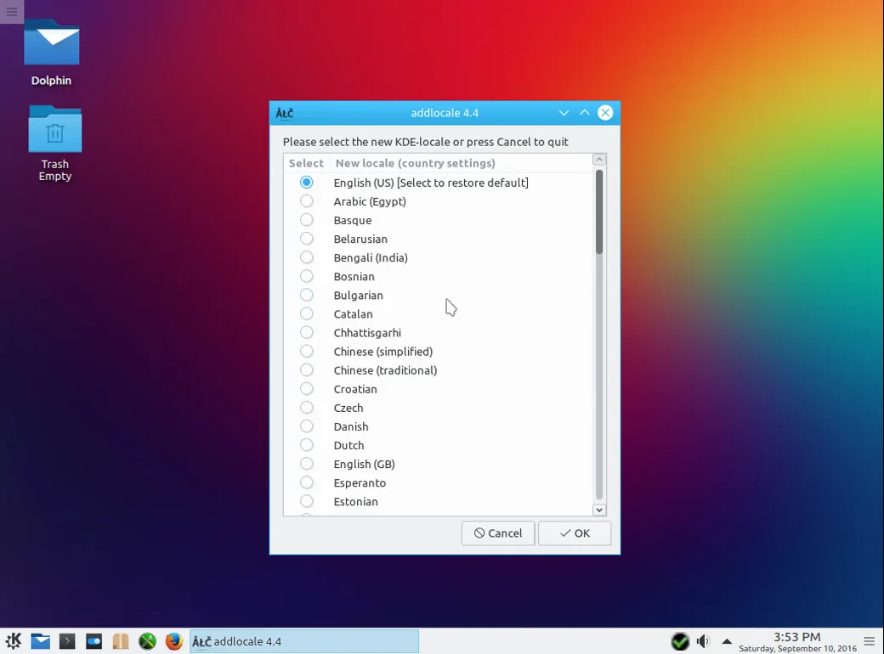The height and width of the screenshot is (654, 884).
Task: Maximize the addlocale window
Action: point(585,113)
